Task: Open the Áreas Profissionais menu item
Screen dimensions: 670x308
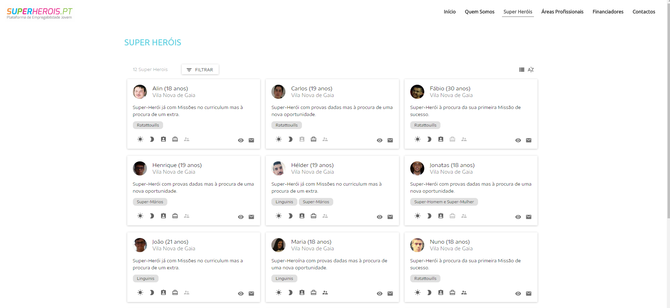Action: click(x=562, y=12)
